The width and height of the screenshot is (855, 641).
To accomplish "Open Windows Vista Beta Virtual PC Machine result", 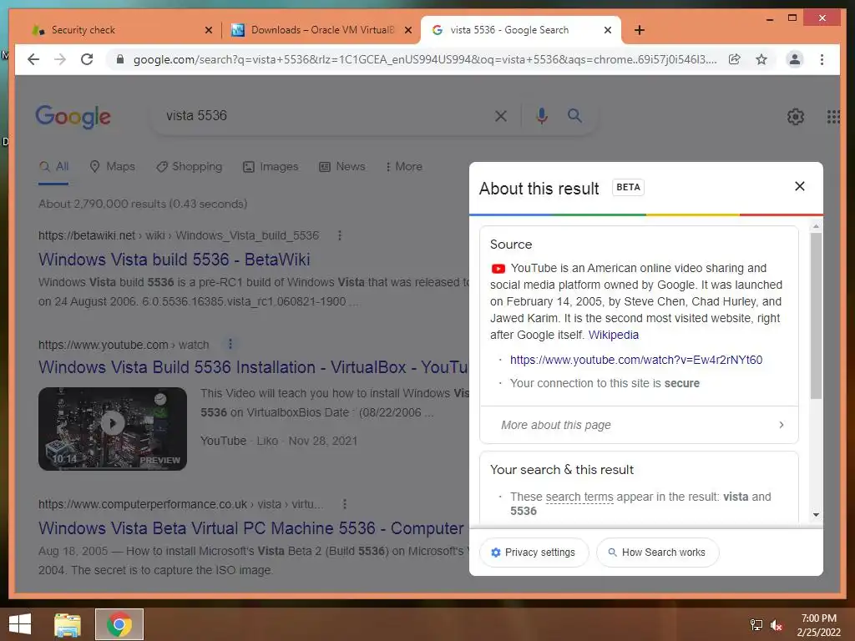I will point(251,528).
